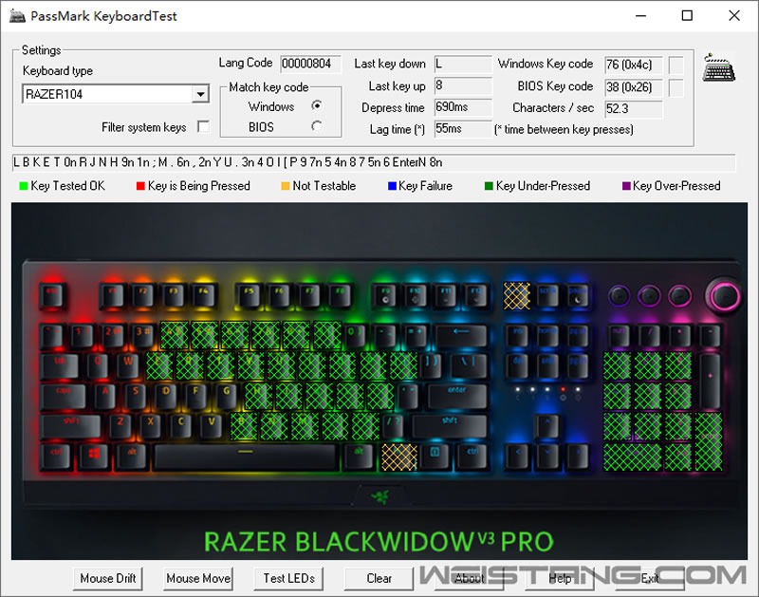Click the Caps Lock key on the keyboard image

(x=64, y=396)
